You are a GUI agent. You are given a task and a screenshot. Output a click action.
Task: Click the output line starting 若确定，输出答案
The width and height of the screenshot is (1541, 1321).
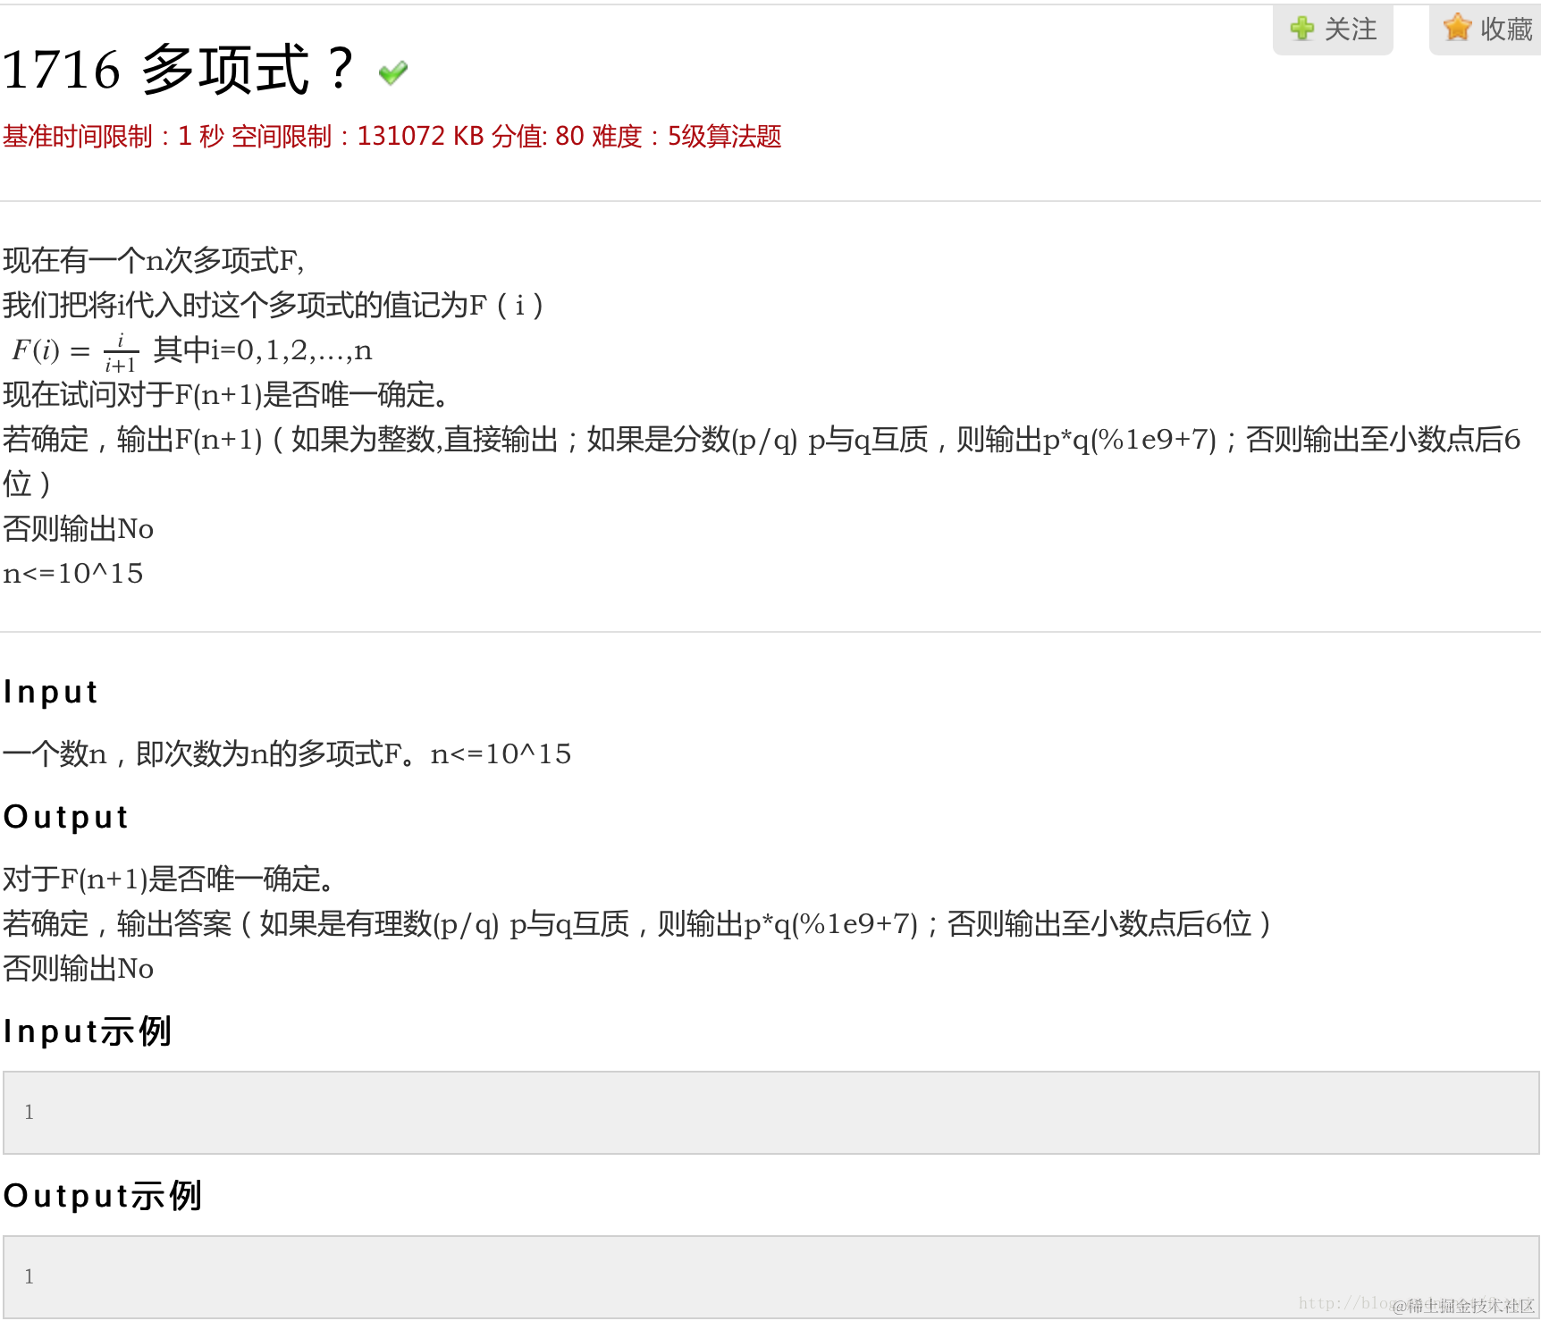(x=637, y=924)
